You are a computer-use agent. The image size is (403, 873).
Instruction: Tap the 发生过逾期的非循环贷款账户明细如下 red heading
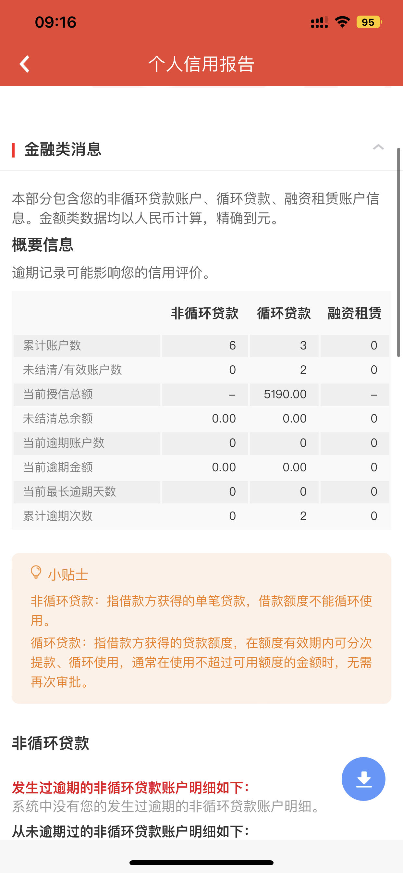tap(131, 788)
